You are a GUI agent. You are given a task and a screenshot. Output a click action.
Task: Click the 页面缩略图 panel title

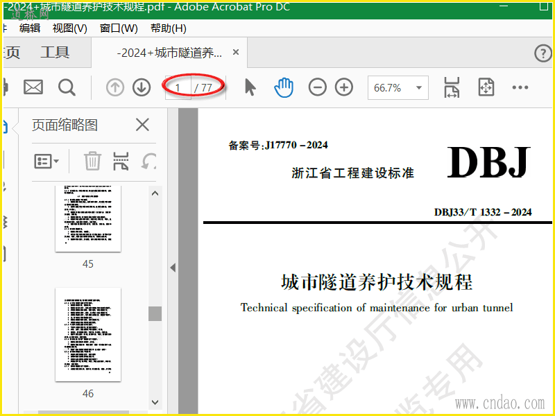[65, 125]
